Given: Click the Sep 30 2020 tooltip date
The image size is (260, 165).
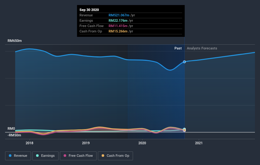Looking at the screenshot, I should pos(89,10).
